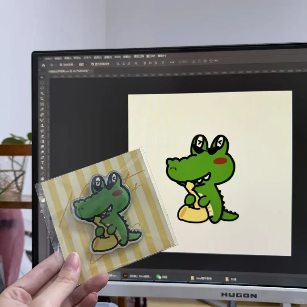Select the Brush tool

42,120
